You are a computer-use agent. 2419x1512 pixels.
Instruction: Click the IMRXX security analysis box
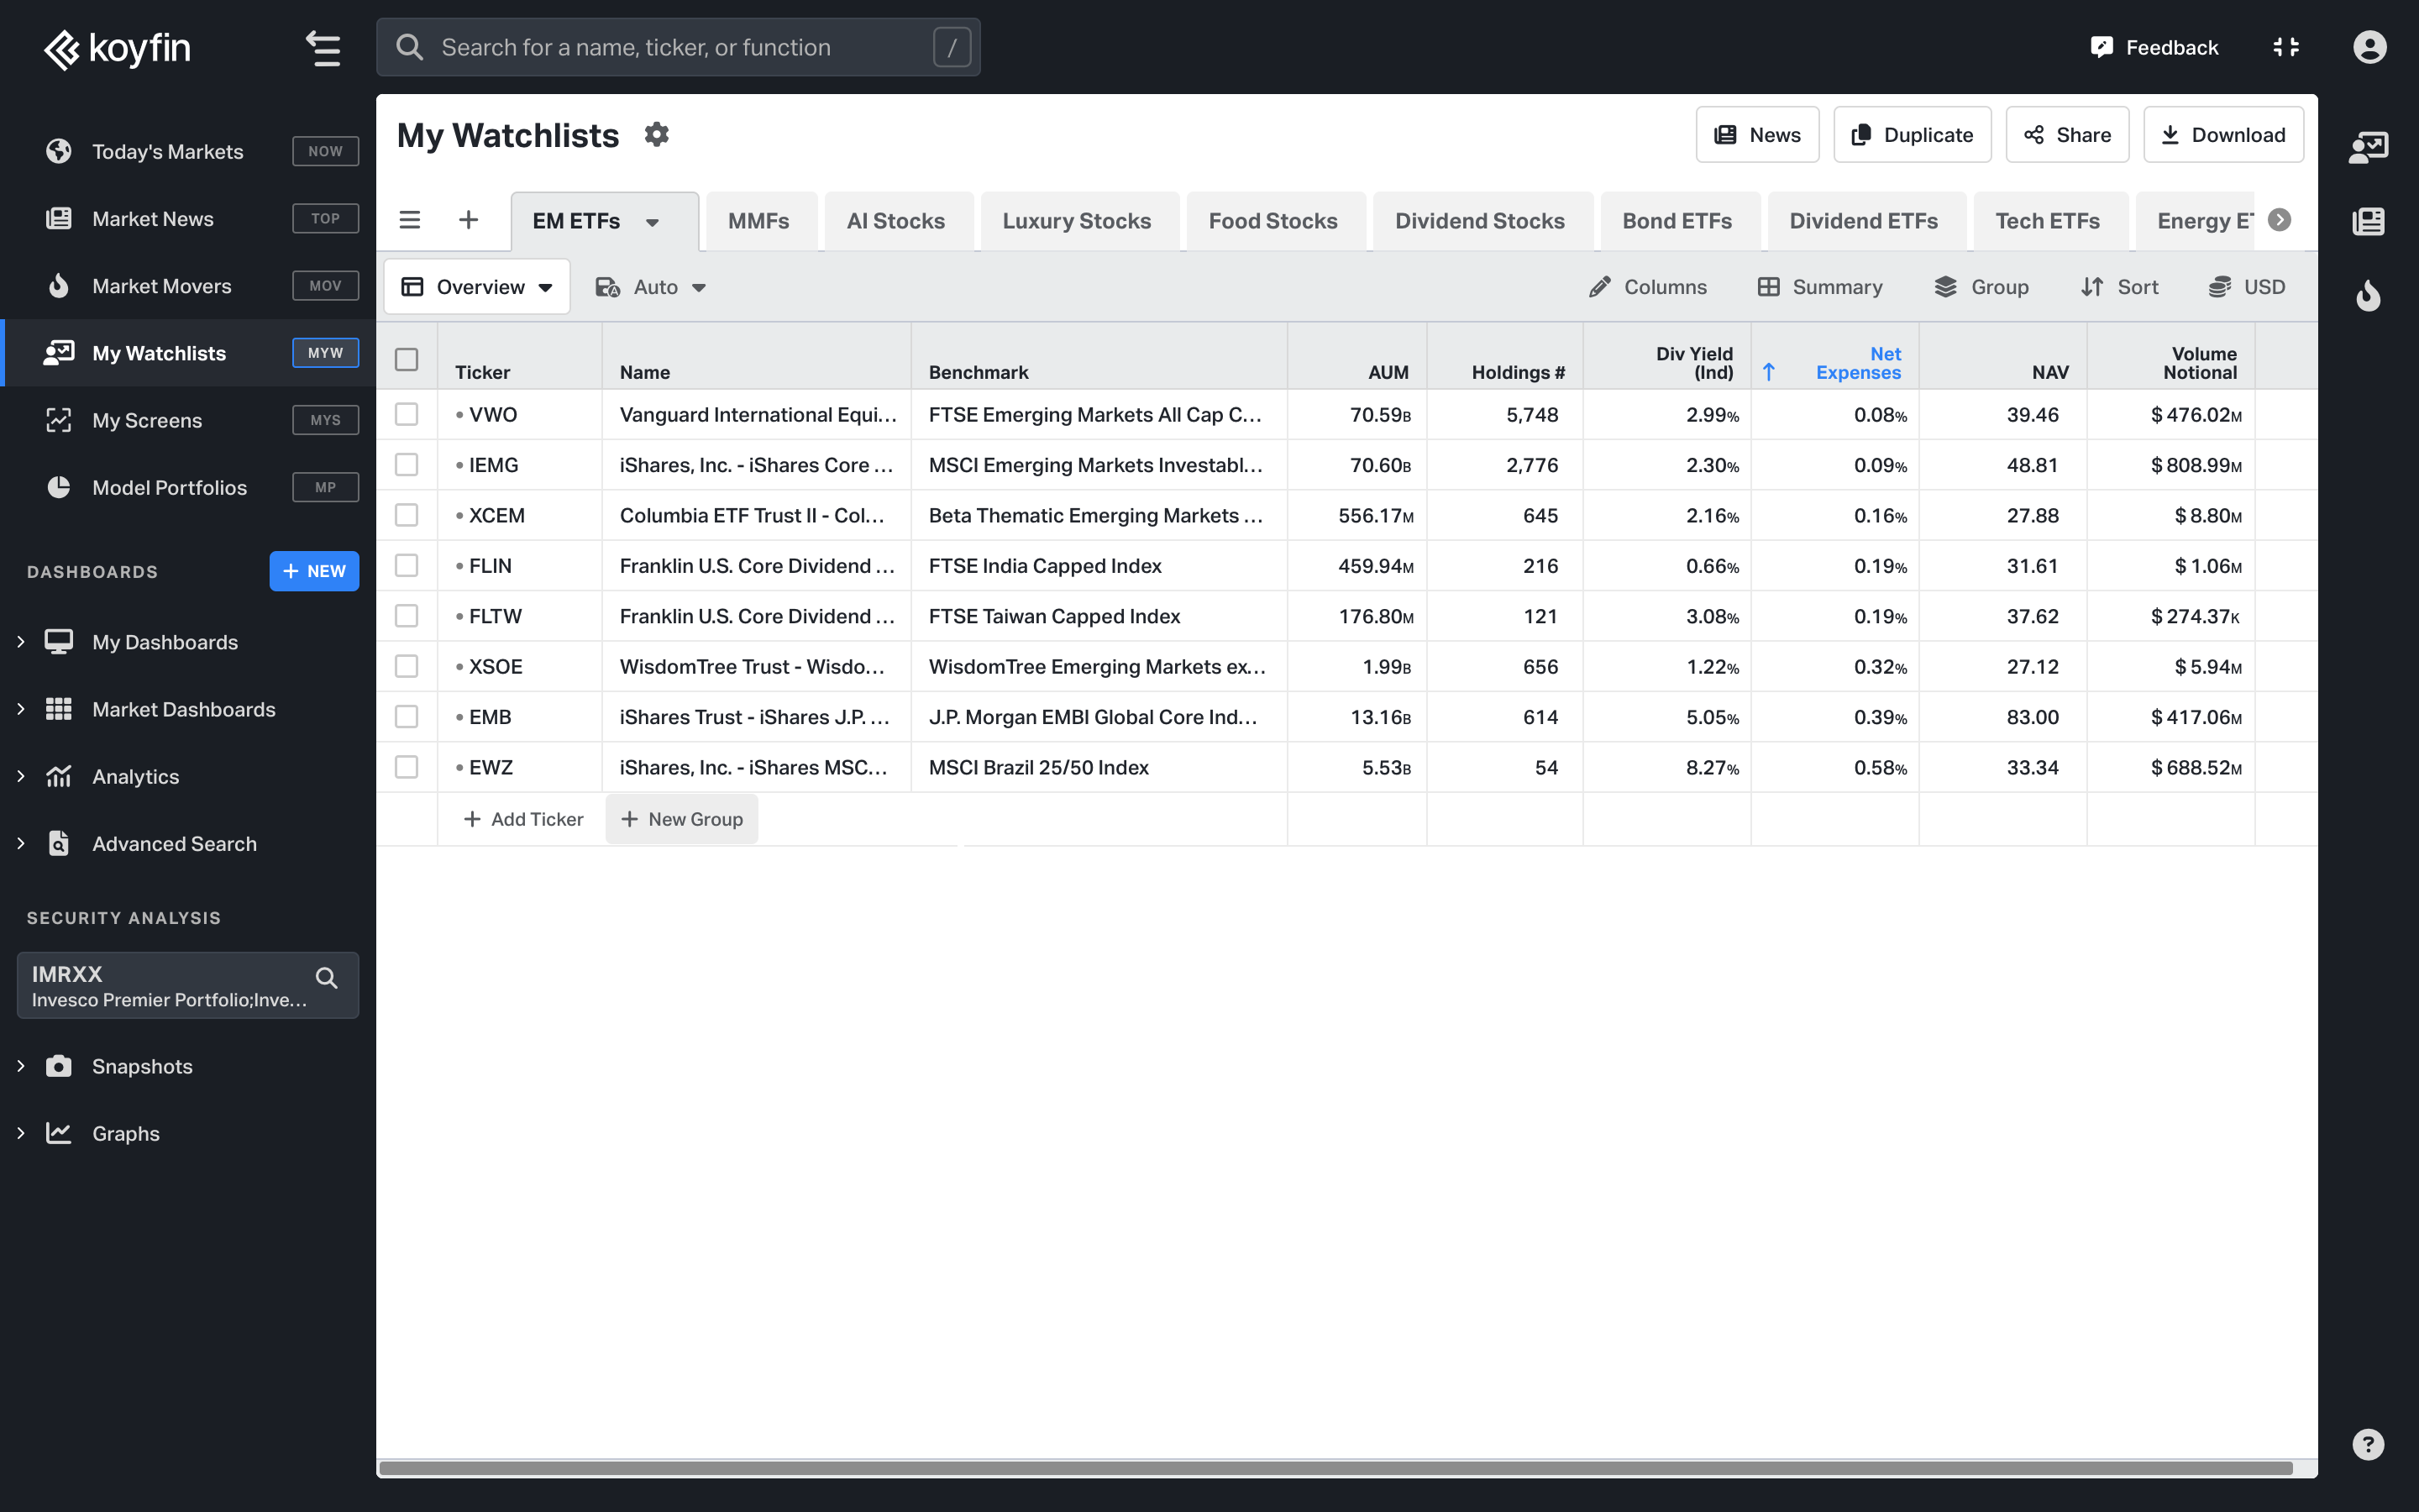[x=188, y=985]
